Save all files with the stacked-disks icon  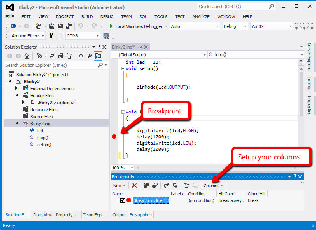coord(69,26)
